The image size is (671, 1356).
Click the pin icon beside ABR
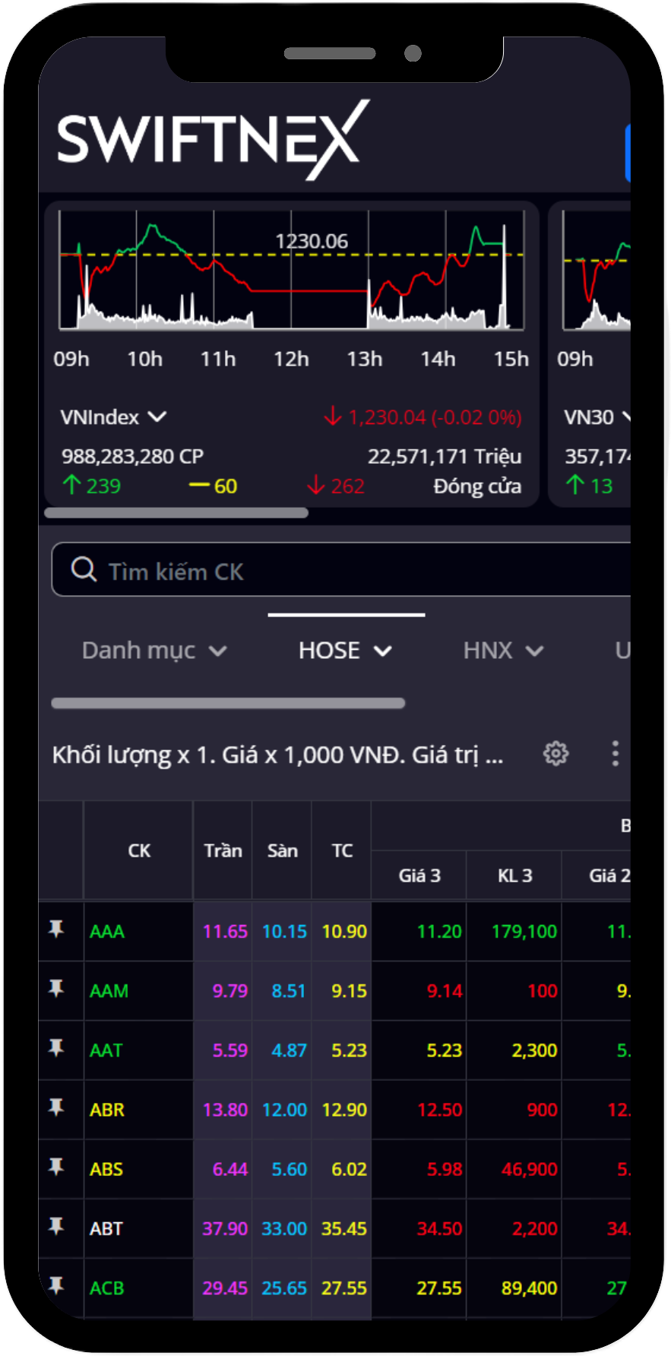coord(56,1107)
